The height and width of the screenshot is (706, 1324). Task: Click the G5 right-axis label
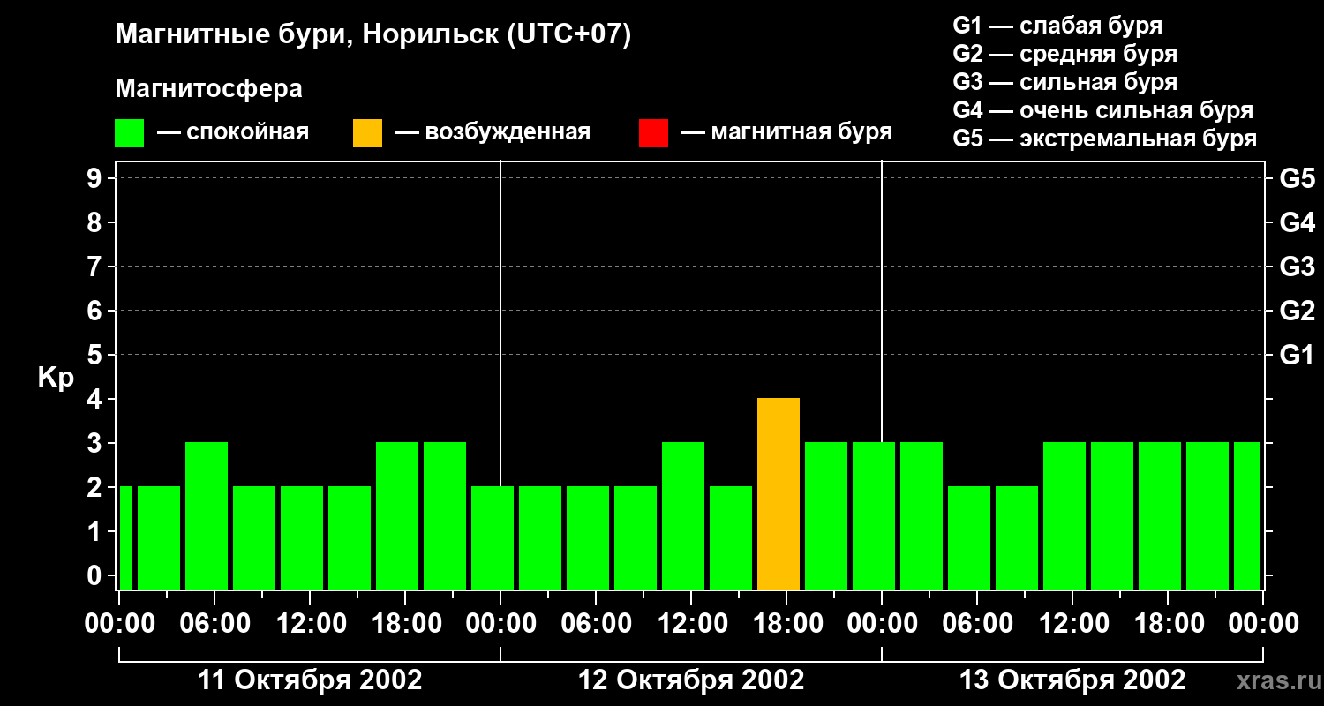pyautogui.click(x=1298, y=179)
